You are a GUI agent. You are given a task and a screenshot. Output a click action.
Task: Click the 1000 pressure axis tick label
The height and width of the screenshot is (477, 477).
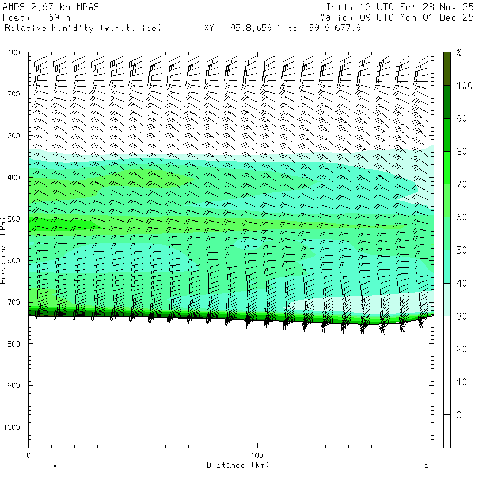[11, 427]
